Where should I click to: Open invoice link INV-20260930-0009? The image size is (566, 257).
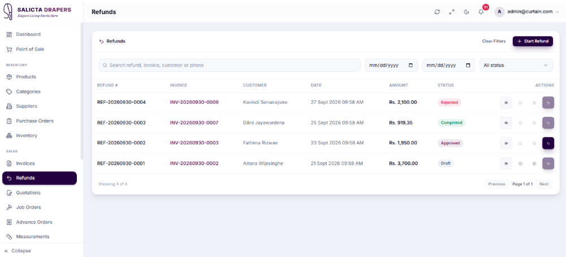click(194, 103)
